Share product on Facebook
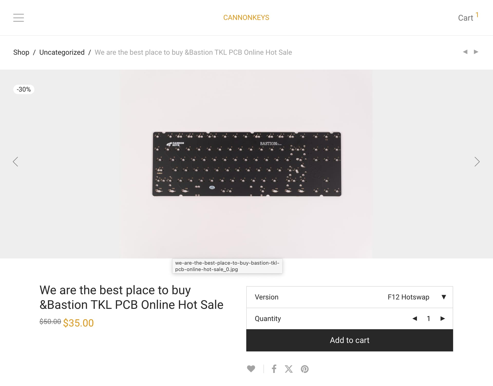 tap(274, 369)
